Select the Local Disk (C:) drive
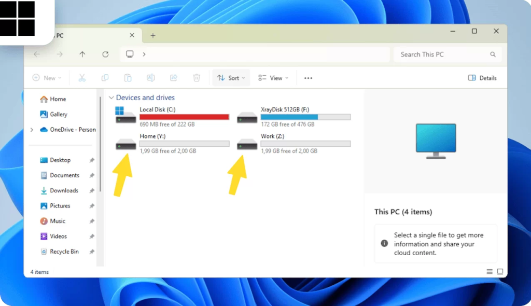This screenshot has height=306, width=531. pyautogui.click(x=172, y=117)
